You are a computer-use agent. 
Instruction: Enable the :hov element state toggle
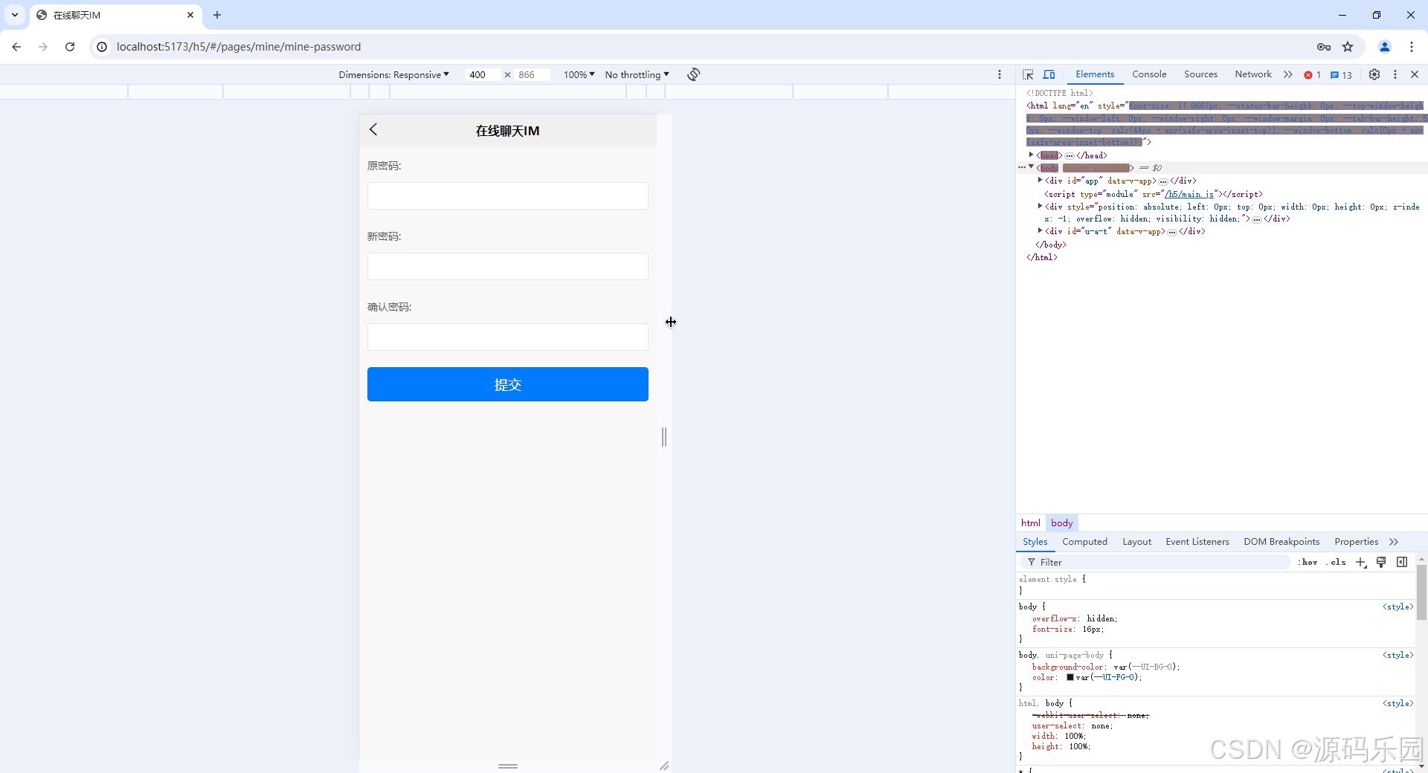pos(1308,562)
